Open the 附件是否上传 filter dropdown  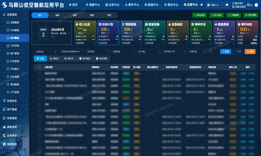pos(174,52)
